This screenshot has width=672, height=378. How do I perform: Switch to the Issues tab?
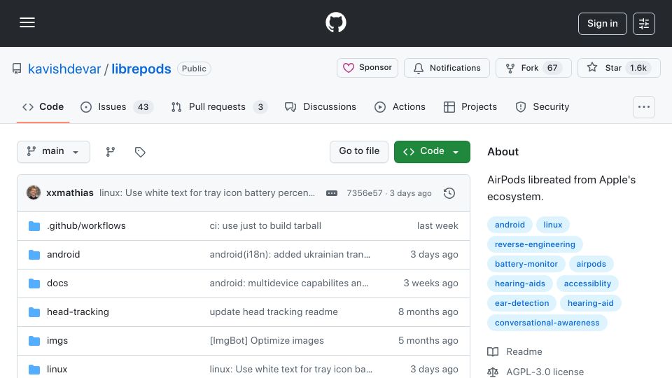click(x=117, y=106)
